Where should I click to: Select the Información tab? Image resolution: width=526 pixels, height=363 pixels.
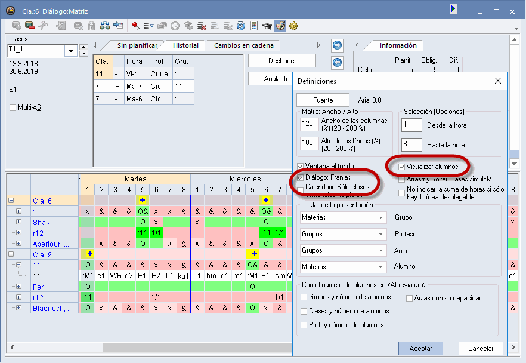[x=398, y=45]
